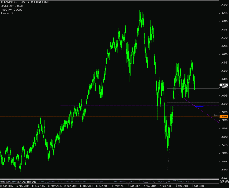The width and height of the screenshot is (229, 188).
Task: Click the 1.5970 price axis label
Action: (224, 104)
